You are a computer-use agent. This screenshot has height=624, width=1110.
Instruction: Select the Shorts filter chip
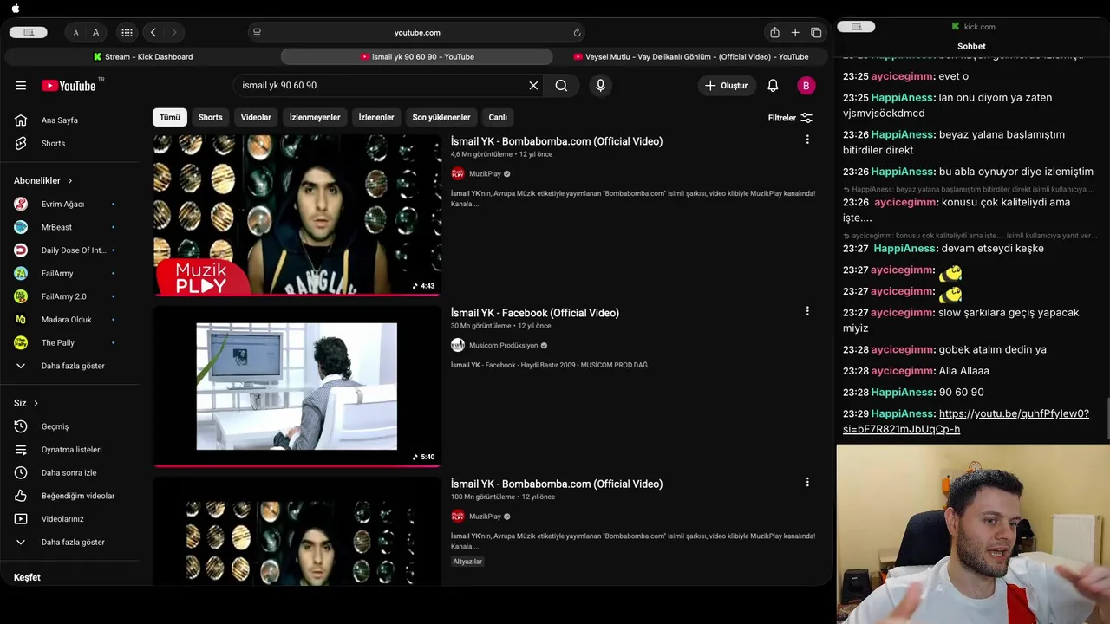[x=210, y=117]
